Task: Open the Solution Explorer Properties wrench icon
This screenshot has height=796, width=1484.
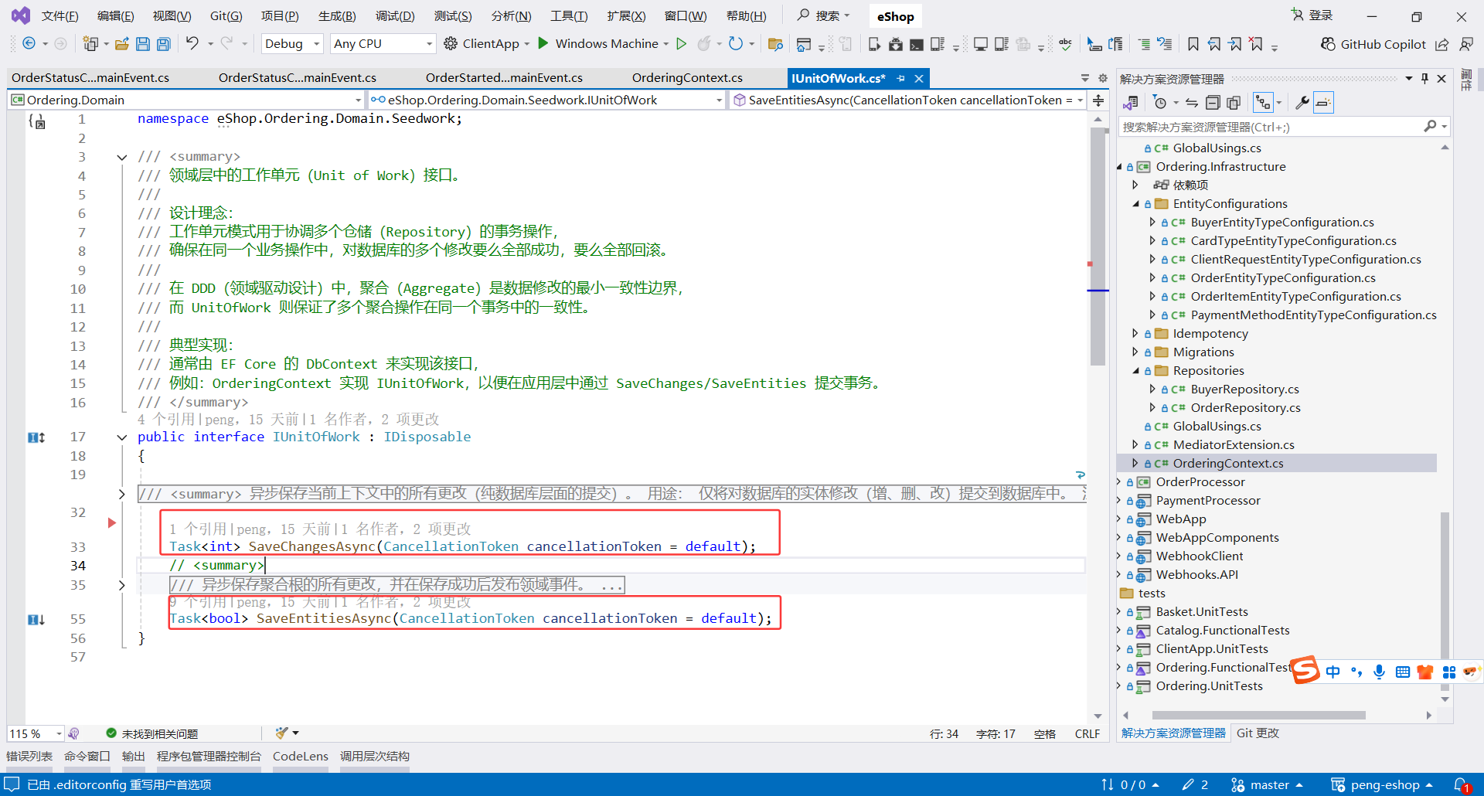Action: click(1302, 102)
